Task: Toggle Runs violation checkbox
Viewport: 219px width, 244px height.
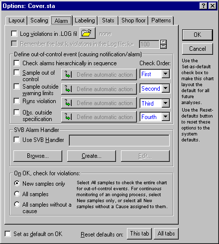Action: [x=16, y=101]
